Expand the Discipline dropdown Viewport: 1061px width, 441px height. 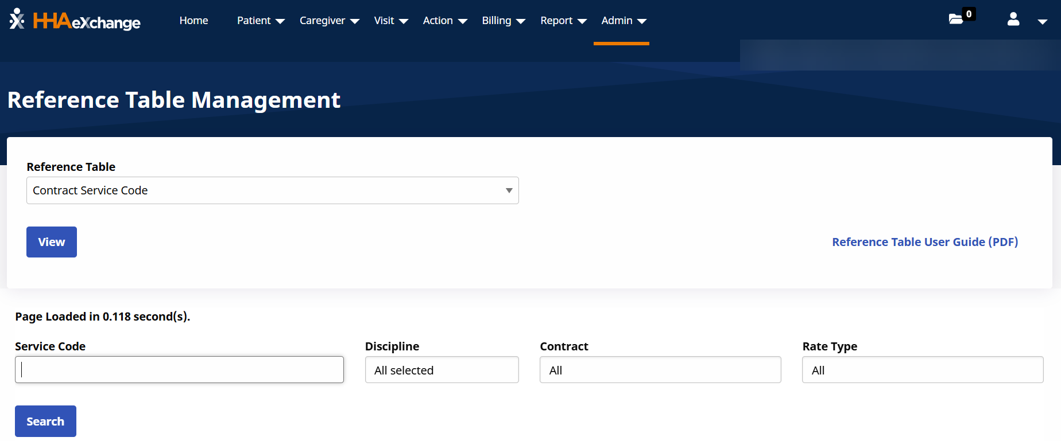(x=442, y=370)
